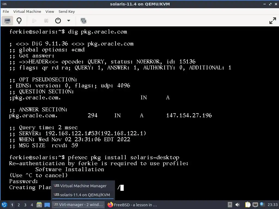Select Virtual Machine Manager window entry
Screen dimensions: 279x209
point(83,186)
